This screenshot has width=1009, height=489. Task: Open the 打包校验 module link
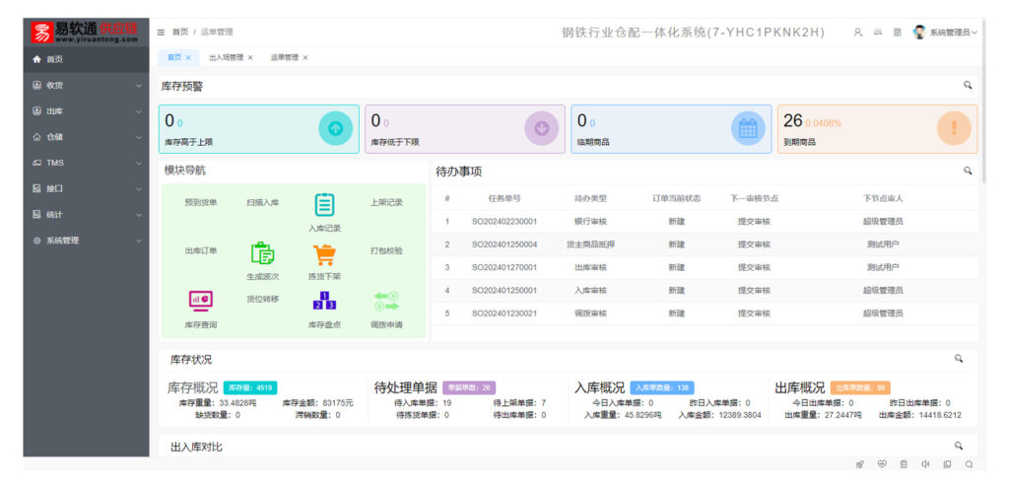386,250
